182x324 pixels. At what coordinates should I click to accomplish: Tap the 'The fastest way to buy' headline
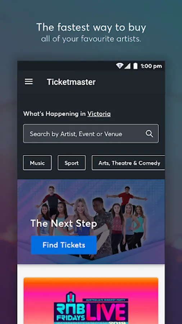pos(91,27)
